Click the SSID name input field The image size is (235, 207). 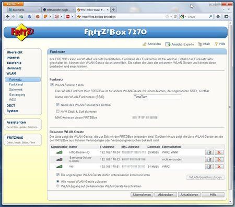(x=157, y=97)
